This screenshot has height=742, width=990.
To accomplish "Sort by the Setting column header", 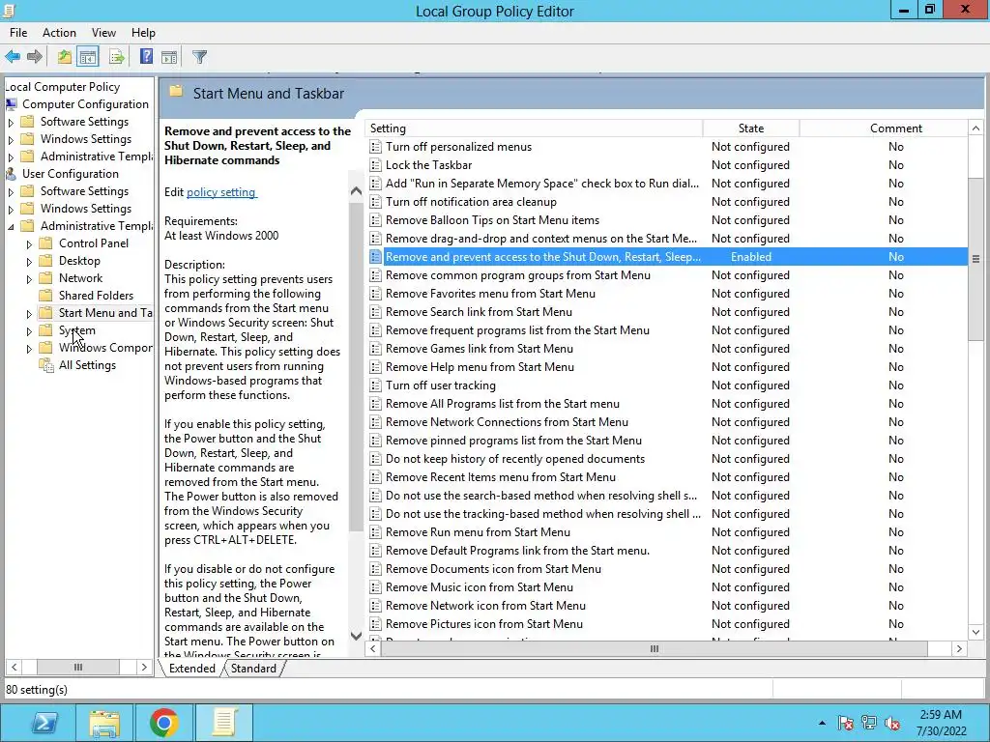I will tap(534, 128).
